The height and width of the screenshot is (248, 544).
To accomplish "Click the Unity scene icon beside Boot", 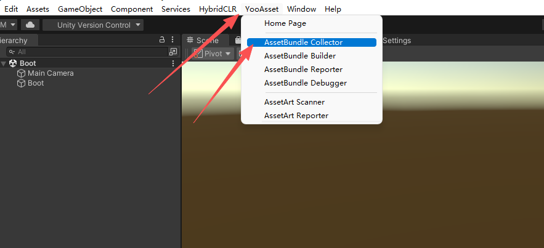I will point(13,63).
